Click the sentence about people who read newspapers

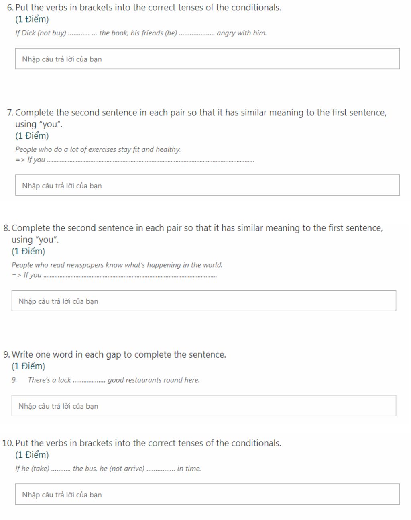tap(117, 265)
